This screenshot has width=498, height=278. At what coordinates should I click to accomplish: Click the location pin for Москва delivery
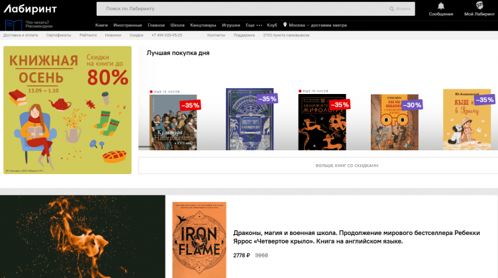pyautogui.click(x=285, y=24)
